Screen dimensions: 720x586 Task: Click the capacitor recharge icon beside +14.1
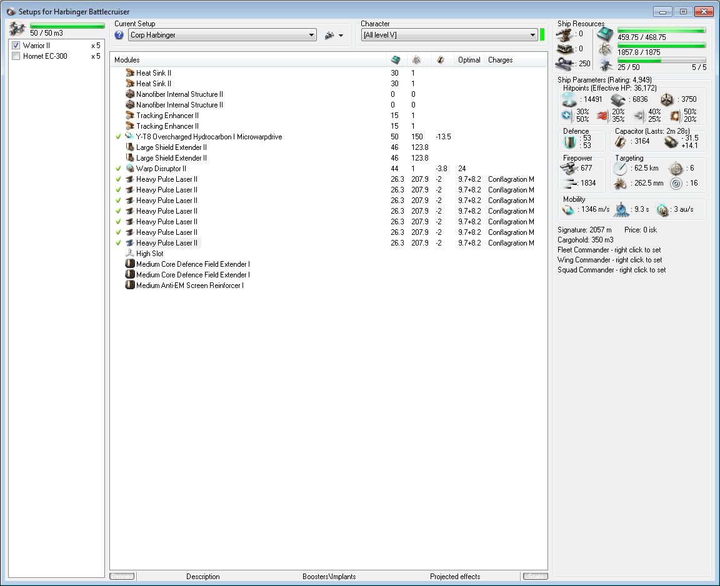pyautogui.click(x=671, y=142)
